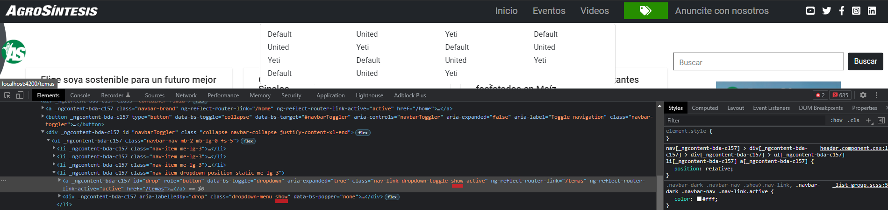
Task: Open the Twitter bird icon link
Action: (826, 11)
